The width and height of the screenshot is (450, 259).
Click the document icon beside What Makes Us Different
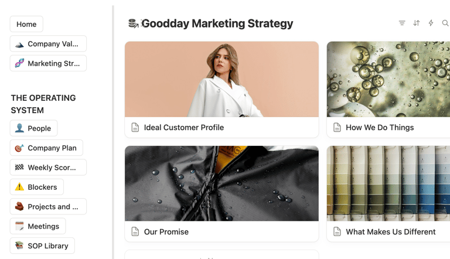(337, 232)
